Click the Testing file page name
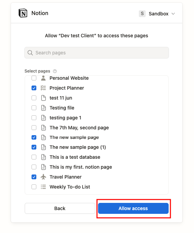 [62, 108]
